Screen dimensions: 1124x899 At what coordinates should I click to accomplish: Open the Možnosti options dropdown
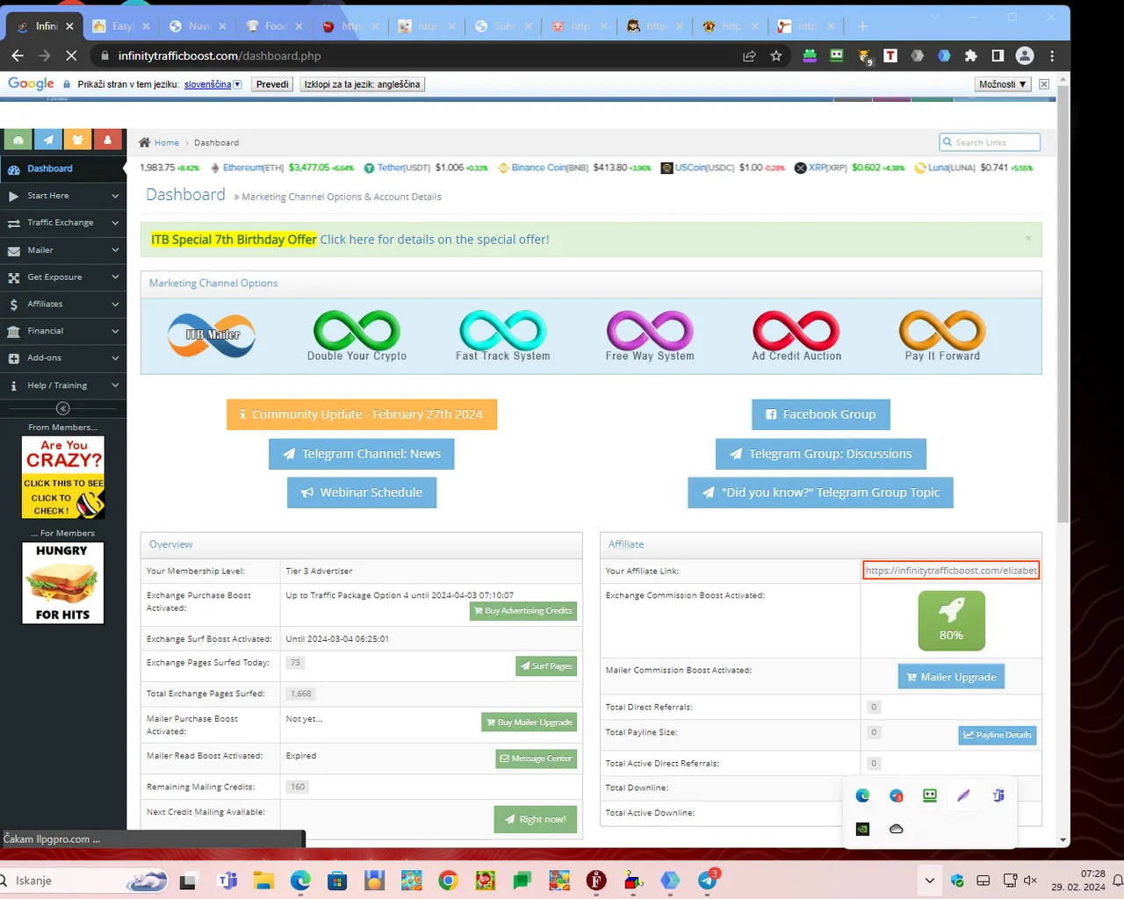coord(1002,84)
